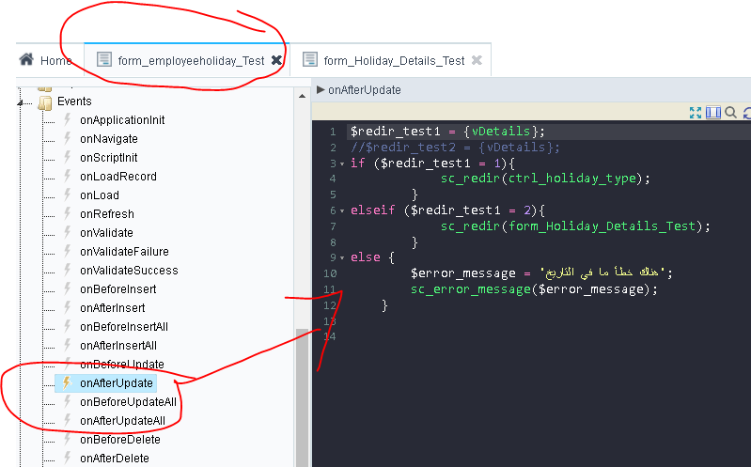751x467 pixels.
Task: Click the events tree scrollbar thumb
Action: coord(302,397)
